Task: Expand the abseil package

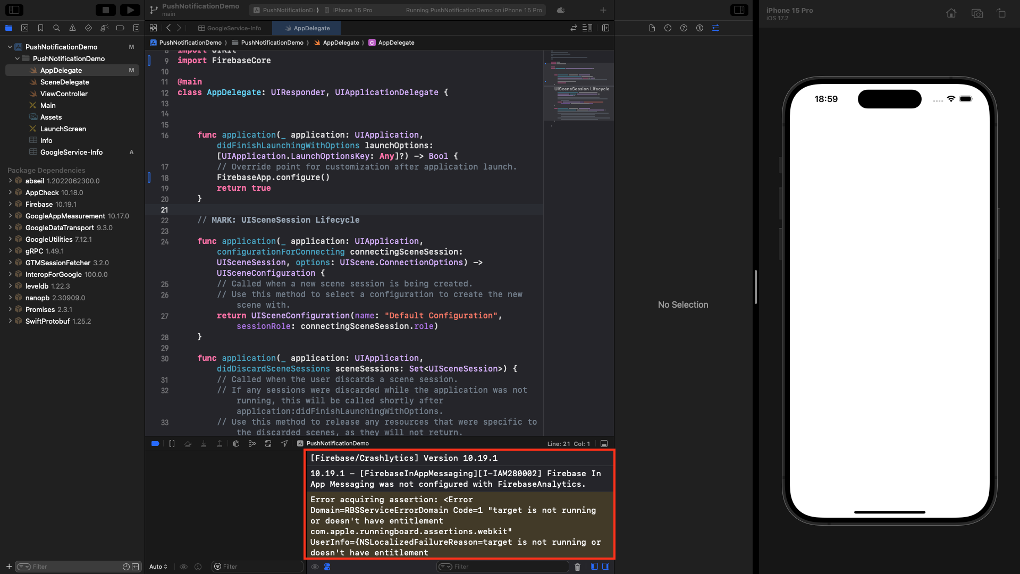Action: coord(10,181)
